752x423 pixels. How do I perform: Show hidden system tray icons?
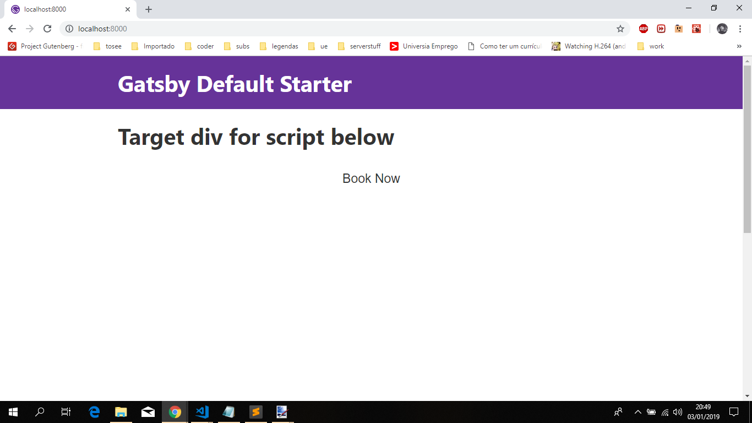pyautogui.click(x=638, y=412)
